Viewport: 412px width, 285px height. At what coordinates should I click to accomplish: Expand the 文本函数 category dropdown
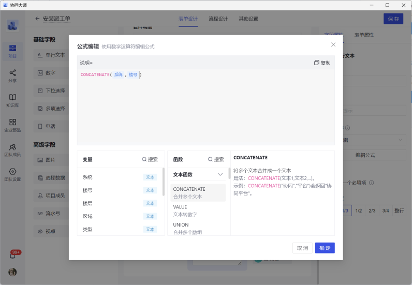[x=220, y=175]
